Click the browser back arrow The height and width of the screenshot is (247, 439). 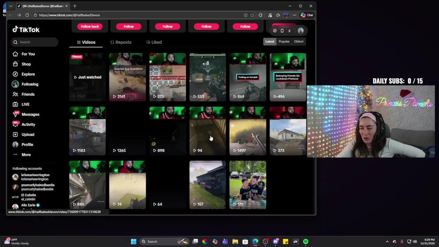point(11,15)
